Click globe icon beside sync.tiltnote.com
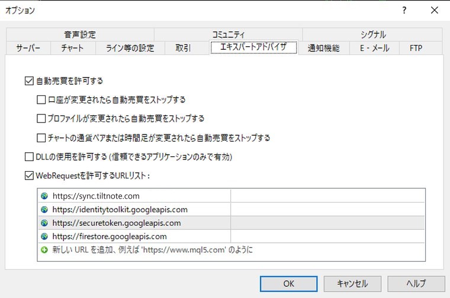The image size is (450, 298). coord(44,196)
